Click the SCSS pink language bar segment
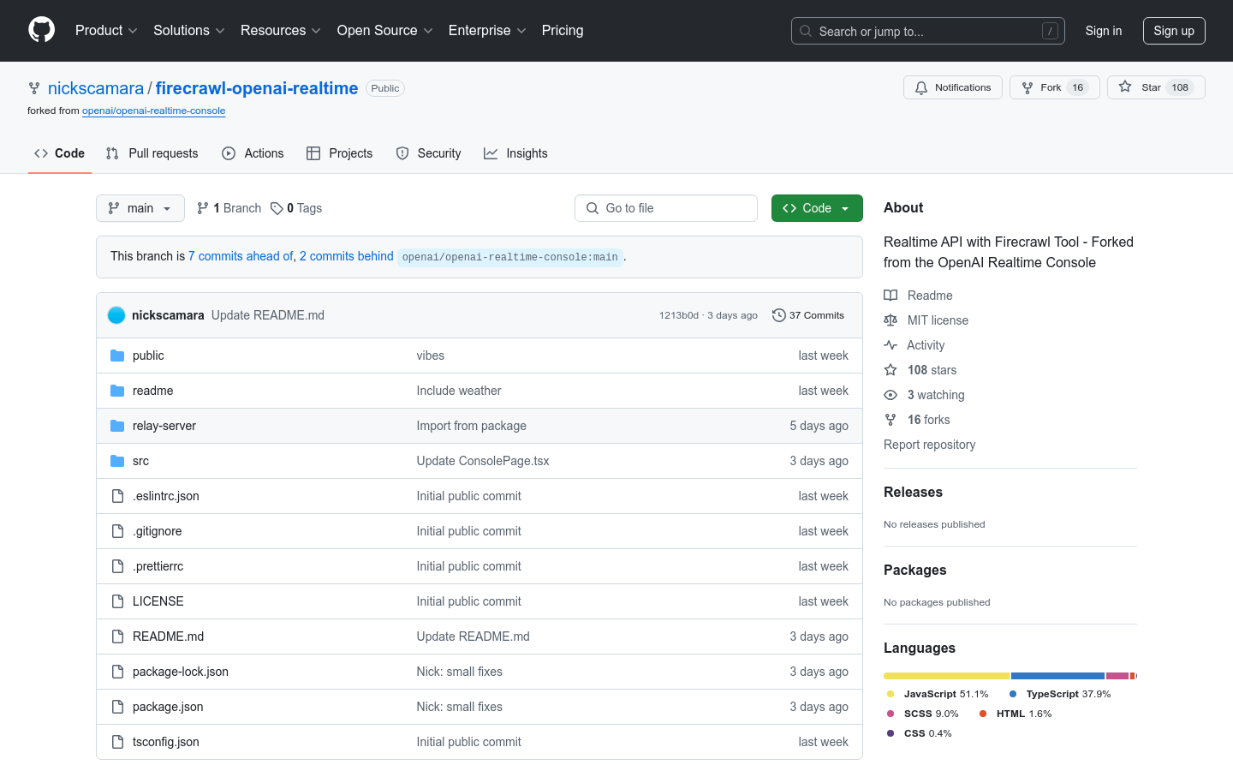 1117,676
